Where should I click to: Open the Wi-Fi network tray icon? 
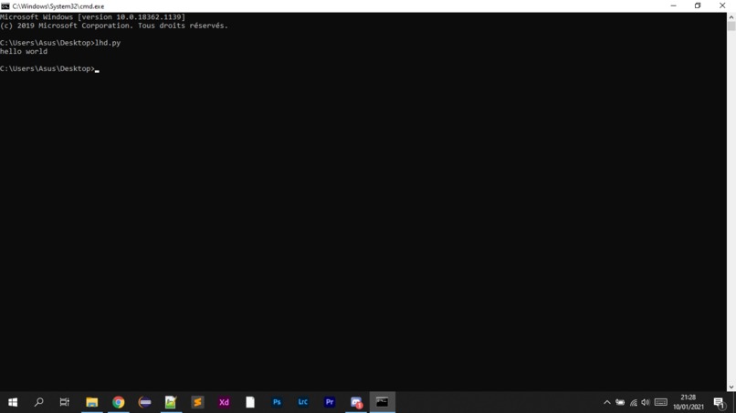[633, 402]
